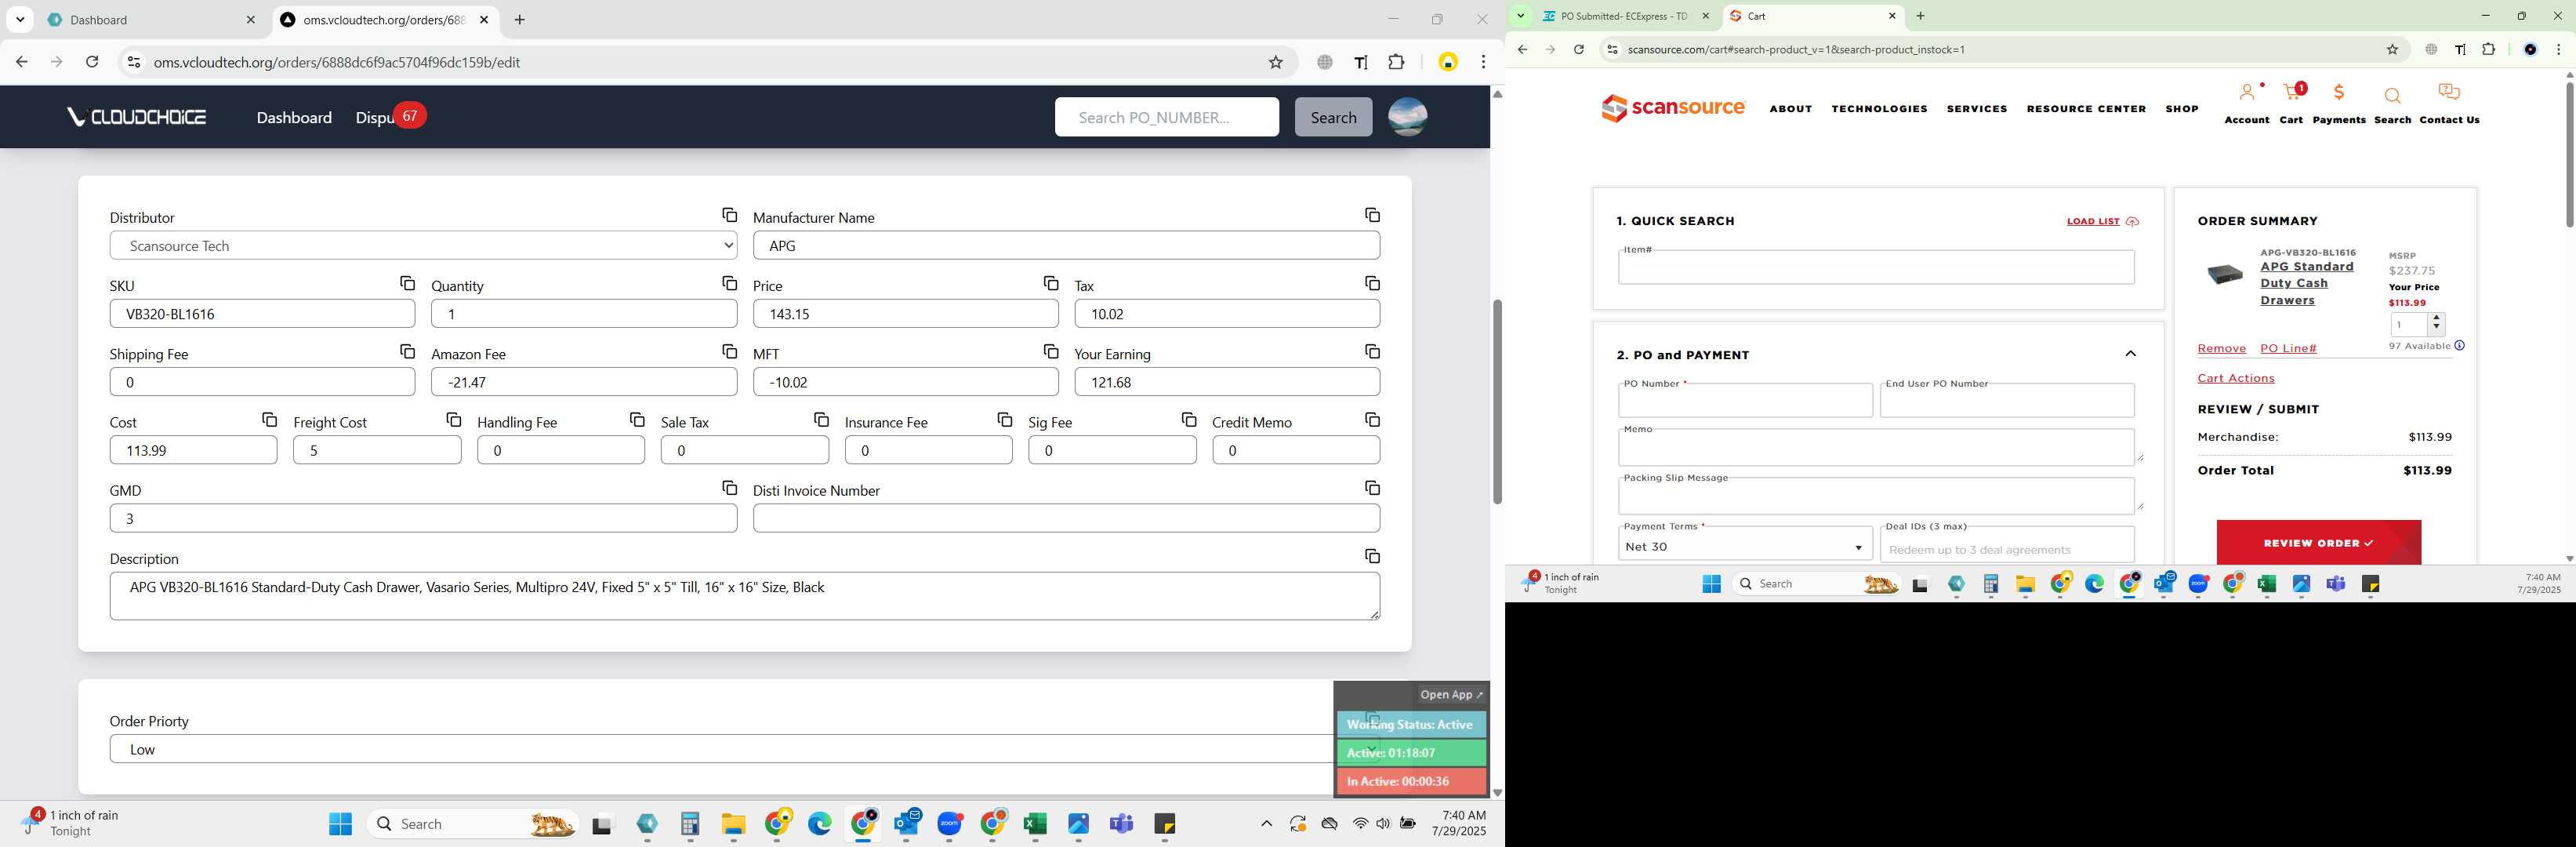2576x847 pixels.
Task: Open File Explorer from taskbar
Action: click(x=733, y=824)
